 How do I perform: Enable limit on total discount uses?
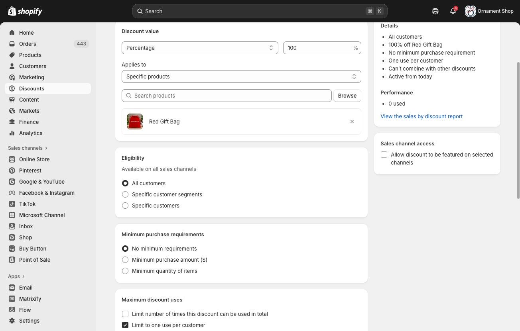[x=125, y=314]
